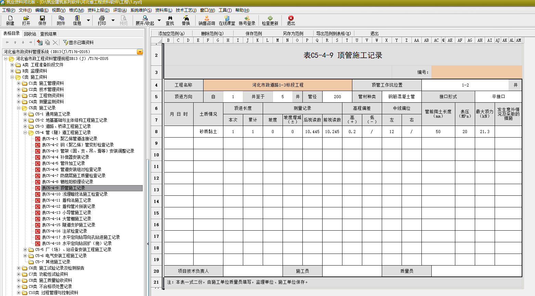Image resolution: width=535 pixels, height=296 pixels.
Task: Select row header 8 in the sheet
Action: tap(156, 131)
